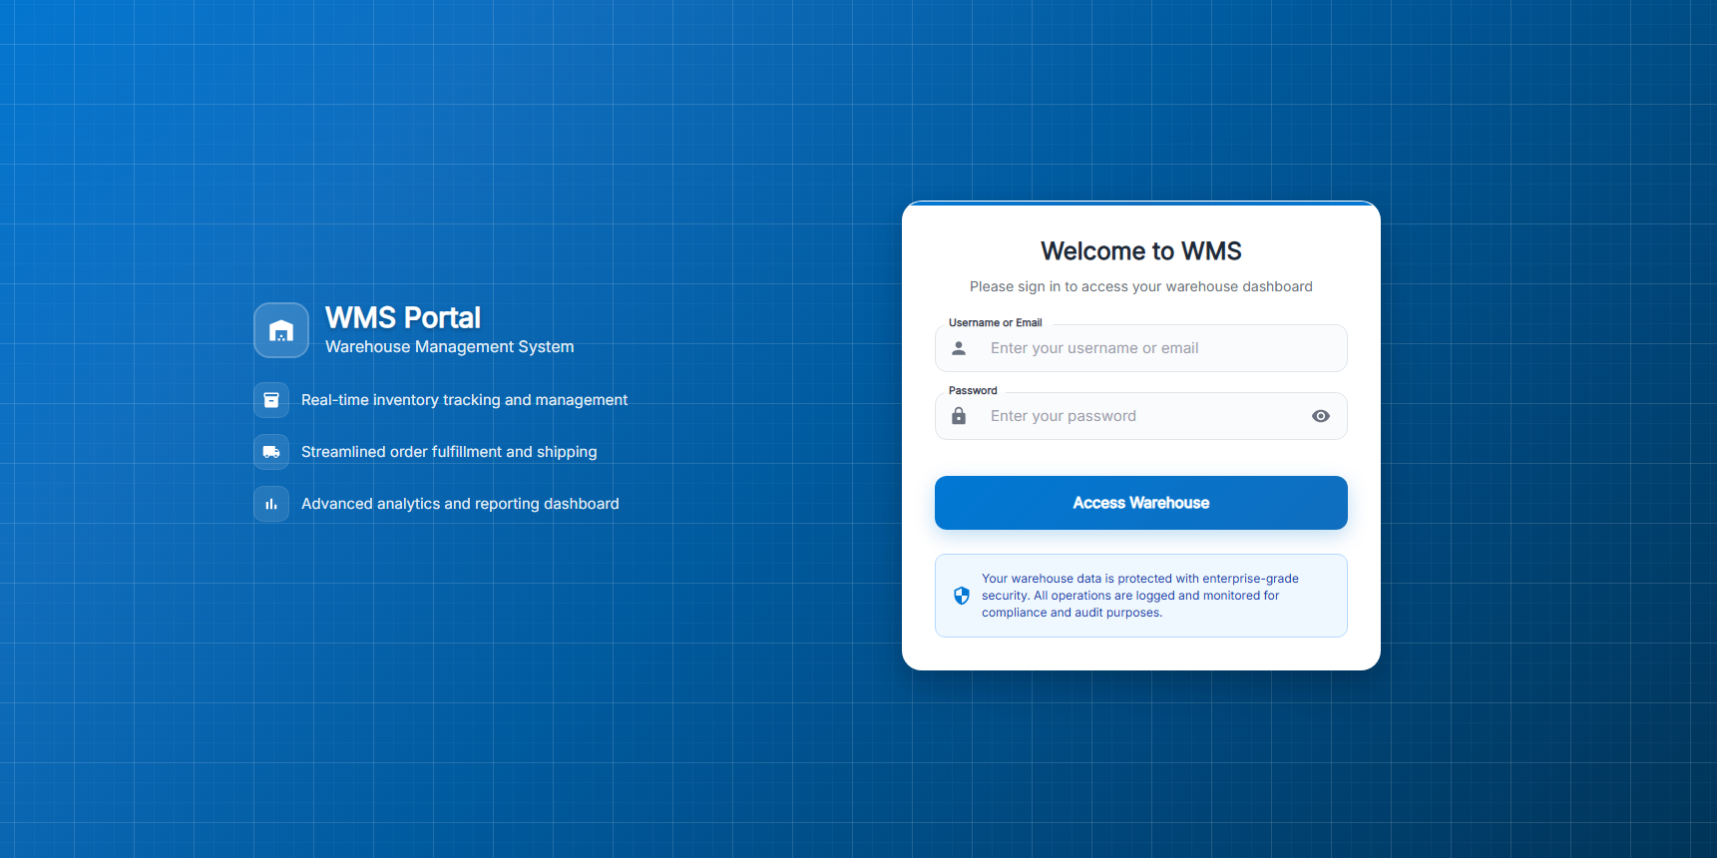Show password using the eye icon
Screen dimensions: 1717x858
point(1320,416)
